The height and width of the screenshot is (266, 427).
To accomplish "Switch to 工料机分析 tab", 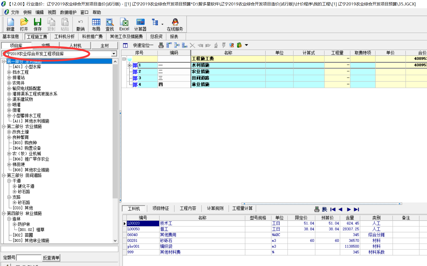I will point(64,36).
